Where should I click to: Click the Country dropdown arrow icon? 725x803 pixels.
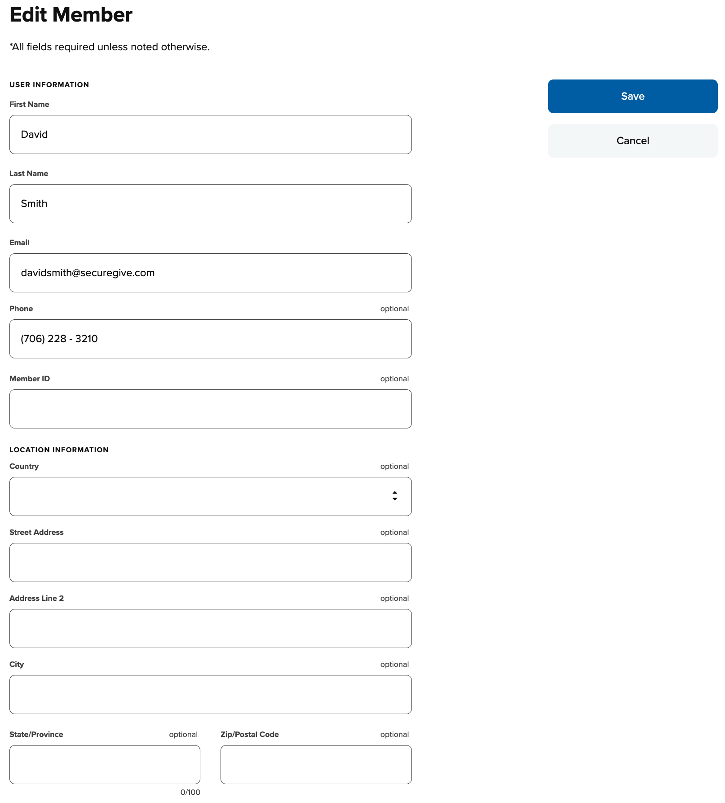[394, 496]
